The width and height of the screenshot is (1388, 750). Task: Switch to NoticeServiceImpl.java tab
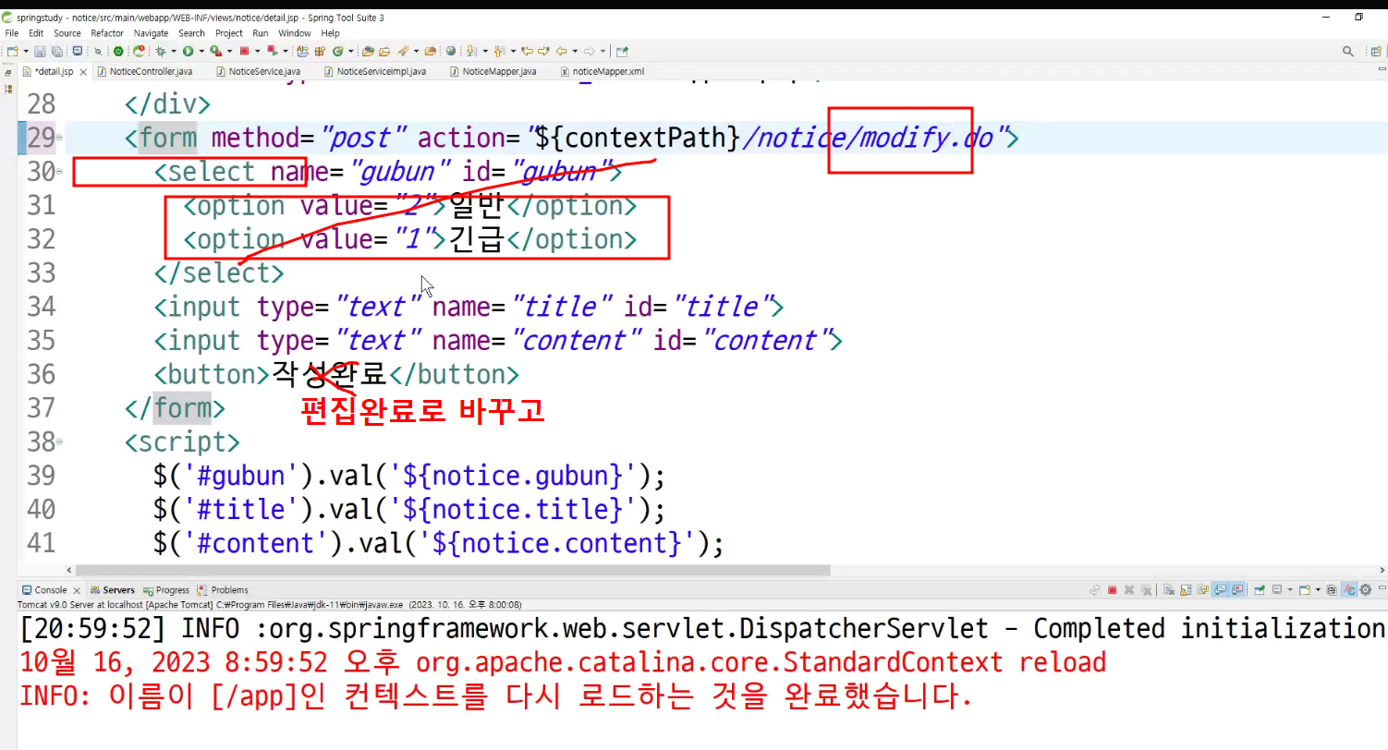pyautogui.click(x=374, y=71)
